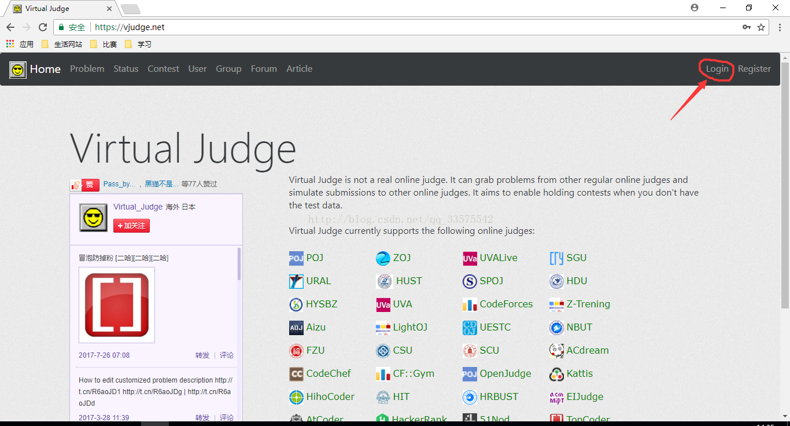Open the Forum menu item

point(264,68)
